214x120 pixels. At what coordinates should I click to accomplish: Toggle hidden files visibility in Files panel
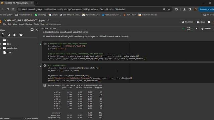tap(21, 35)
